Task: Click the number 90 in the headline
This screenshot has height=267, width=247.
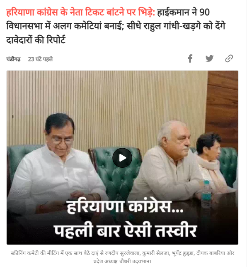Action: (204, 12)
